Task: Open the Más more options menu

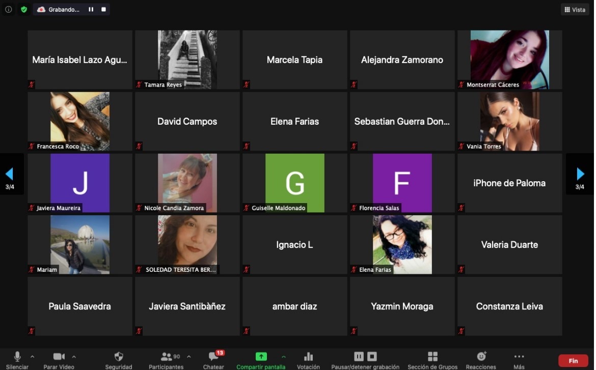Action: (x=519, y=357)
